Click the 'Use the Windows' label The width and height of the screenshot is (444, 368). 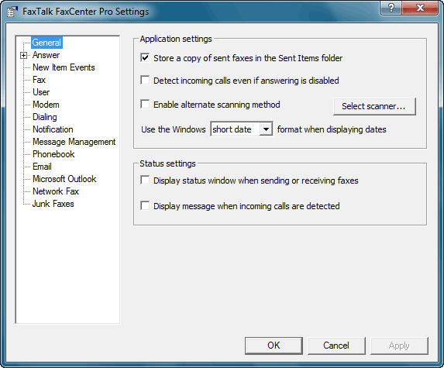coord(174,129)
